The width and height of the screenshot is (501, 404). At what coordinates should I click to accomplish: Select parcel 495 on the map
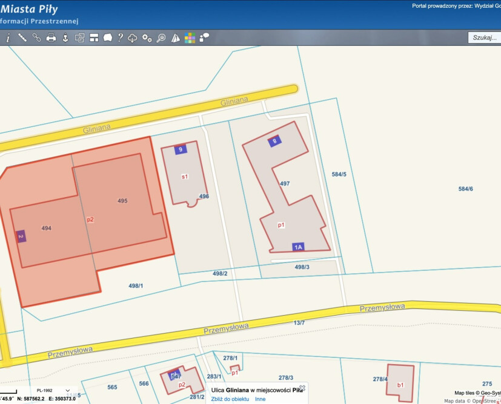coord(122,201)
